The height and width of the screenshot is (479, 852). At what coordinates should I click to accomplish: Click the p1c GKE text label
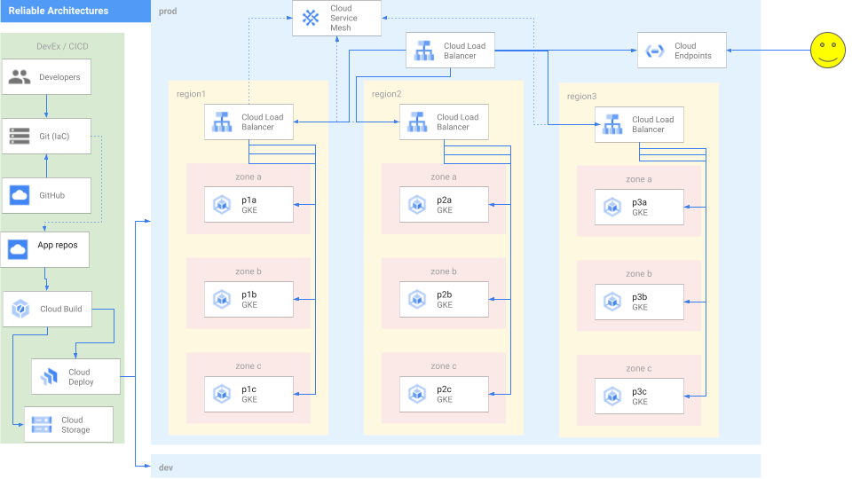pyautogui.click(x=249, y=394)
